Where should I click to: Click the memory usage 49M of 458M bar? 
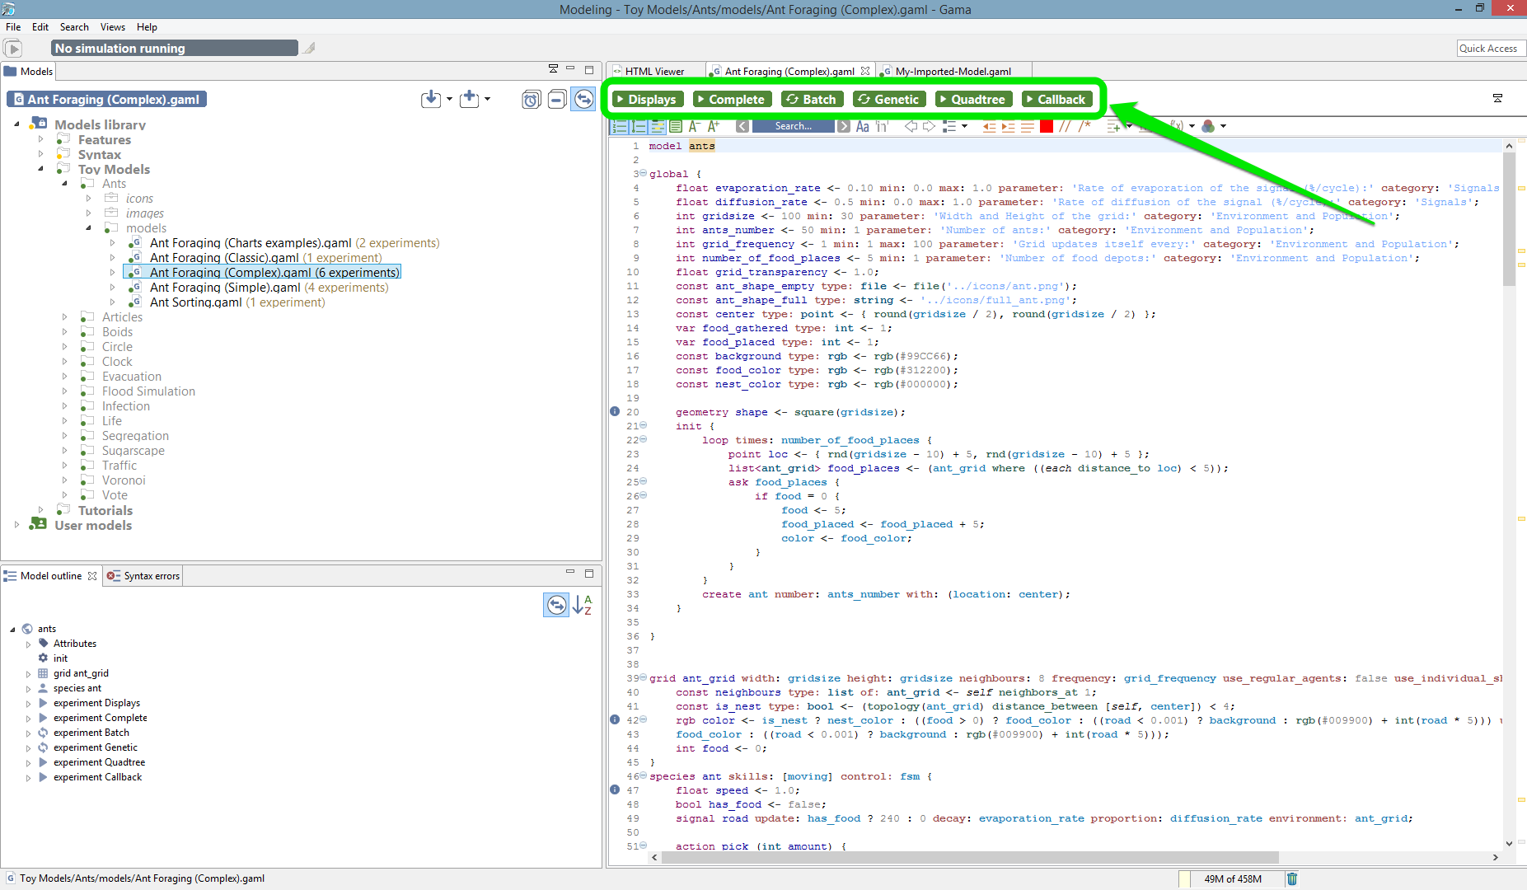tap(1232, 878)
